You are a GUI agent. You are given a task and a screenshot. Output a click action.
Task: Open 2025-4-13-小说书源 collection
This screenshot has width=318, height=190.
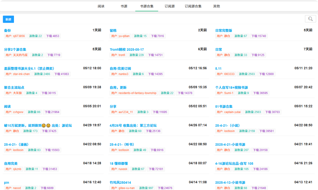[x=230, y=183]
